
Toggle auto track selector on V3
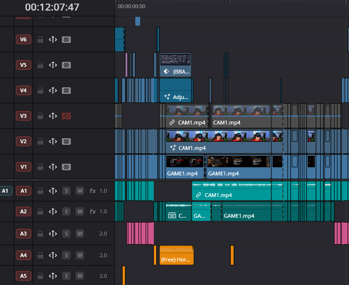53,116
